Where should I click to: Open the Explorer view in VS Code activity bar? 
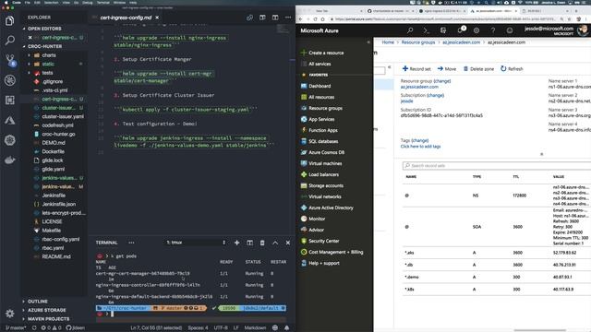10,20
